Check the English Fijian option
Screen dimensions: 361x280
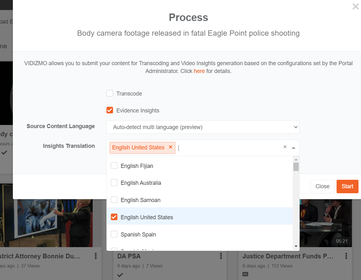click(x=114, y=166)
